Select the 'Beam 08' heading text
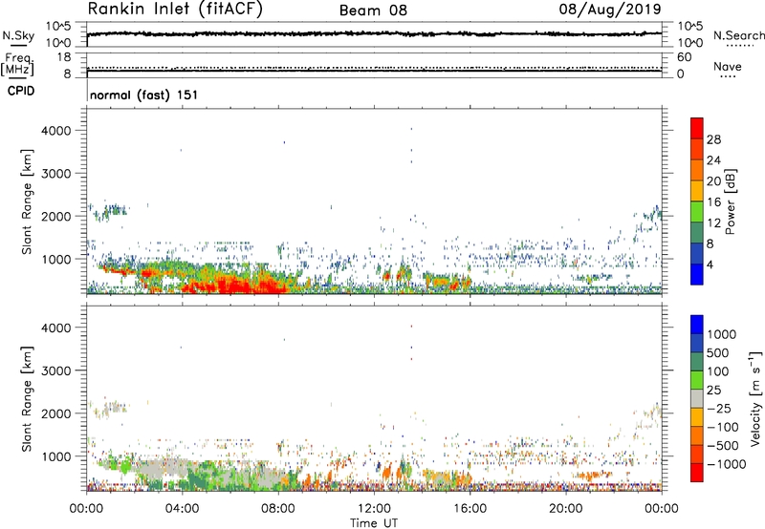Image resolution: width=765 pixels, height=529 pixels. [x=373, y=11]
